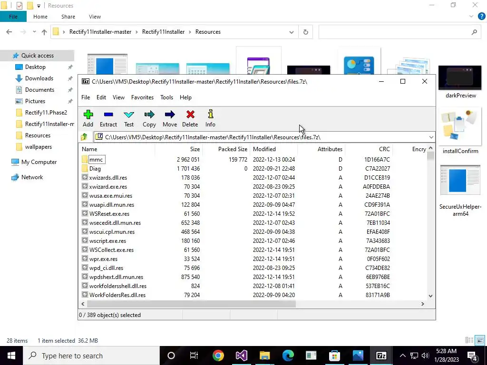This screenshot has height=365, width=487.
Task: Open the 7-Zip Edit menu
Action: 101,97
